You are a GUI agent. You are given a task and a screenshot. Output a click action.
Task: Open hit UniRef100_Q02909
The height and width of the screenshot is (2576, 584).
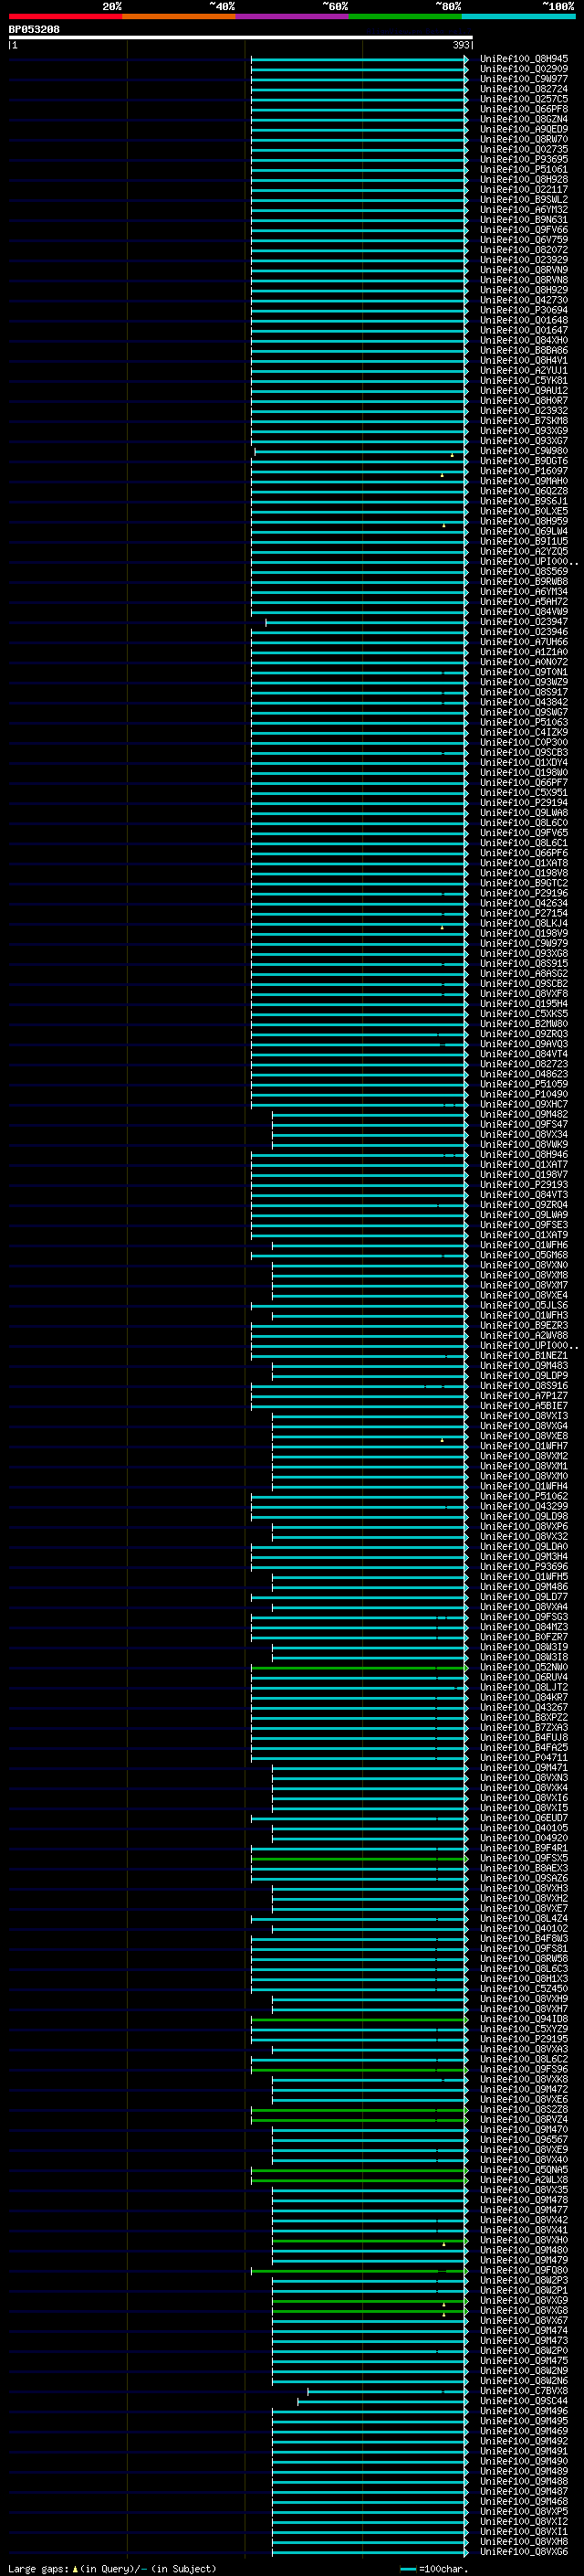click(x=524, y=69)
